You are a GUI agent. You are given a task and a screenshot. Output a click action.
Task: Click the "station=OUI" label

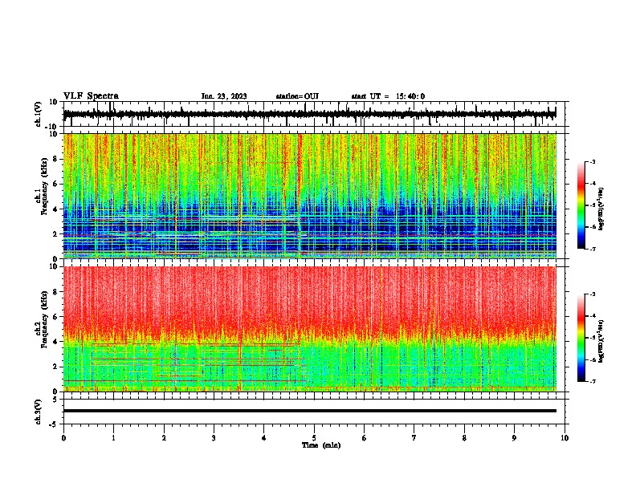(x=297, y=96)
